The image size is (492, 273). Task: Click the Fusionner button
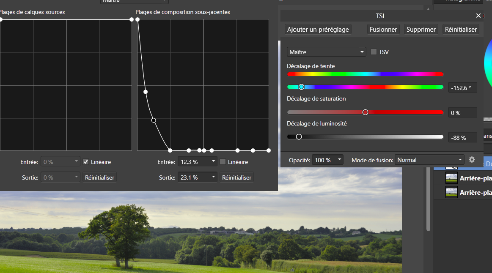click(383, 30)
